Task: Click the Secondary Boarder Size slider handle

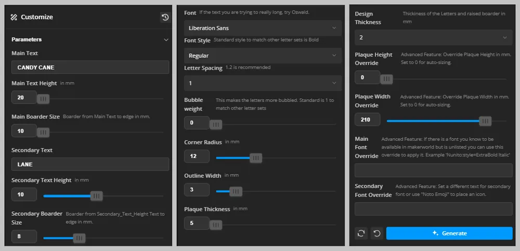Action: (79, 238)
